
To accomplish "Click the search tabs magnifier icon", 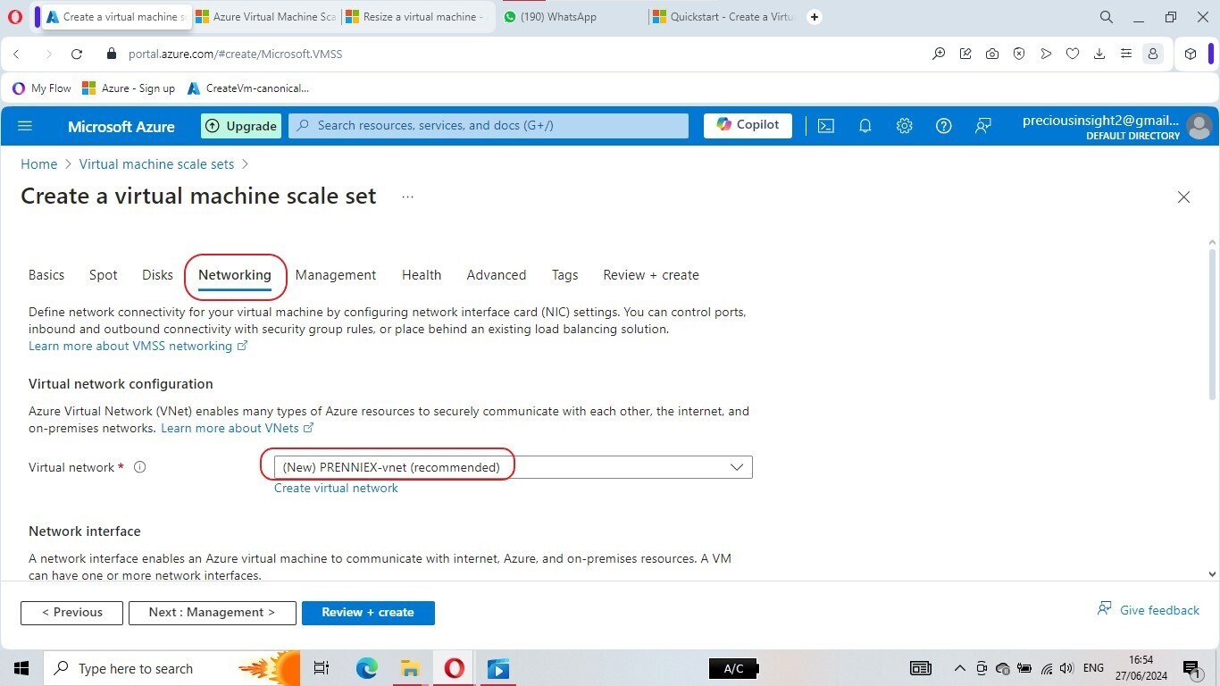I will tap(1106, 17).
